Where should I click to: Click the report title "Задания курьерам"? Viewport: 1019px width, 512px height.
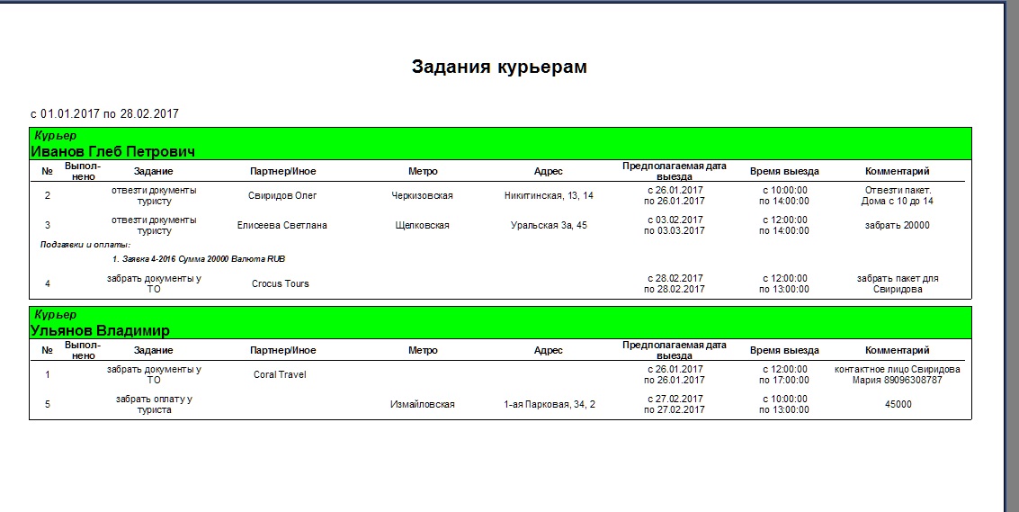point(499,67)
